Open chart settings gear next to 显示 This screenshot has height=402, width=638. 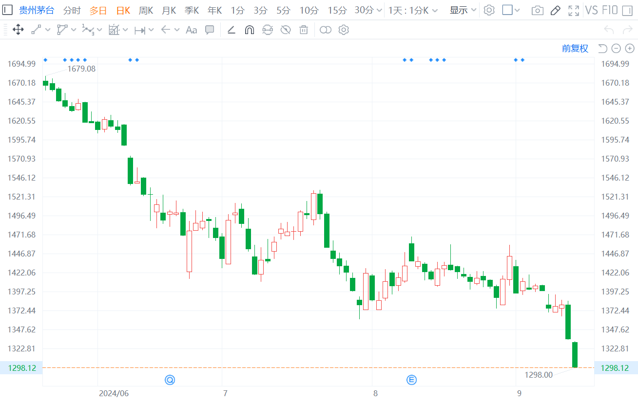pos(489,10)
